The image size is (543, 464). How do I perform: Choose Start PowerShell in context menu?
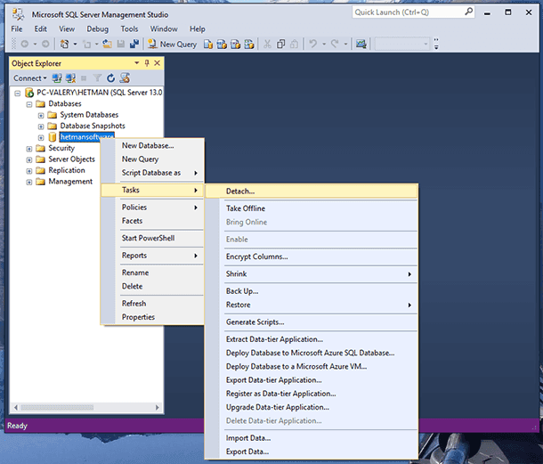pos(152,238)
